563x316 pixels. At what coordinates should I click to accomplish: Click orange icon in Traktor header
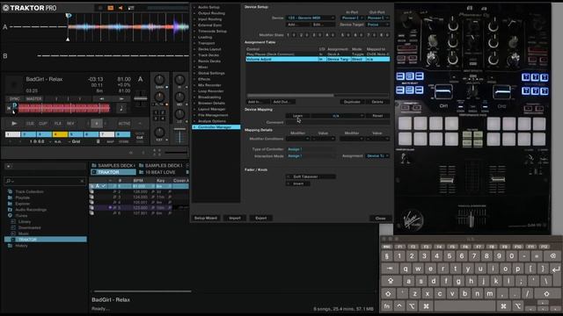110,8
